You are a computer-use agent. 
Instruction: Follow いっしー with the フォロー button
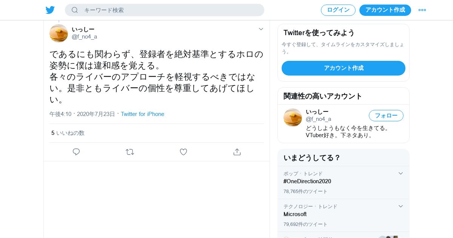[386, 116]
